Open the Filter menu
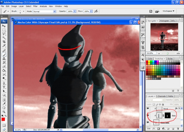184x132 pixels. 35,6
